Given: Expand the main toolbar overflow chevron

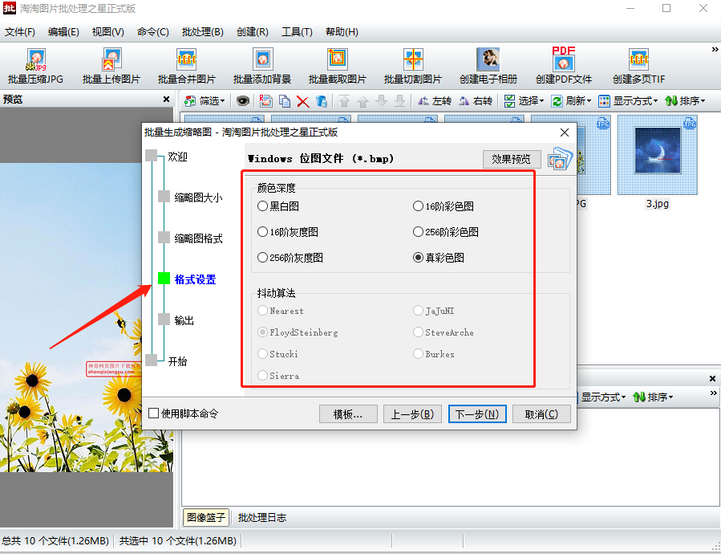Looking at the screenshot, I should [715, 49].
